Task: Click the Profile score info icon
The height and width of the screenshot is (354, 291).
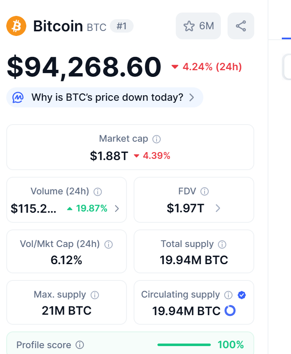Action: [80, 345]
